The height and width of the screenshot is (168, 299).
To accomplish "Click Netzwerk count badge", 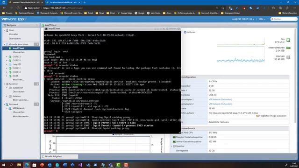I will coord(36,104).
